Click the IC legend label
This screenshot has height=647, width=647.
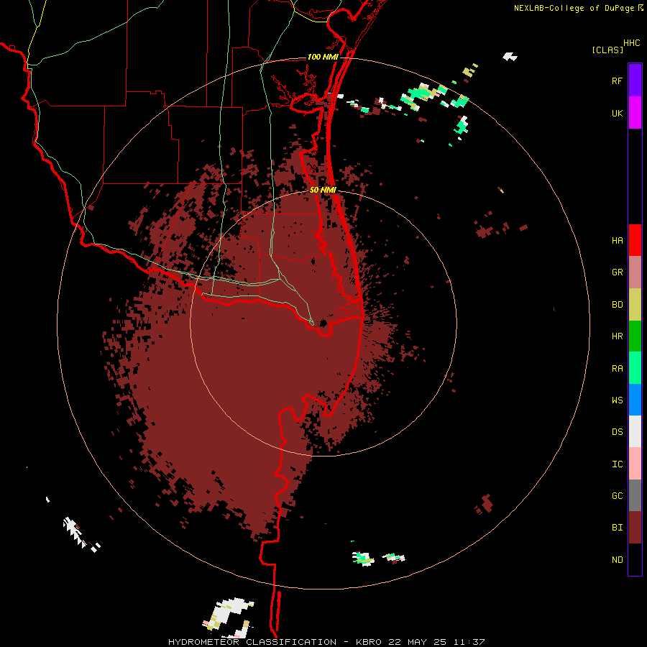[617, 464]
